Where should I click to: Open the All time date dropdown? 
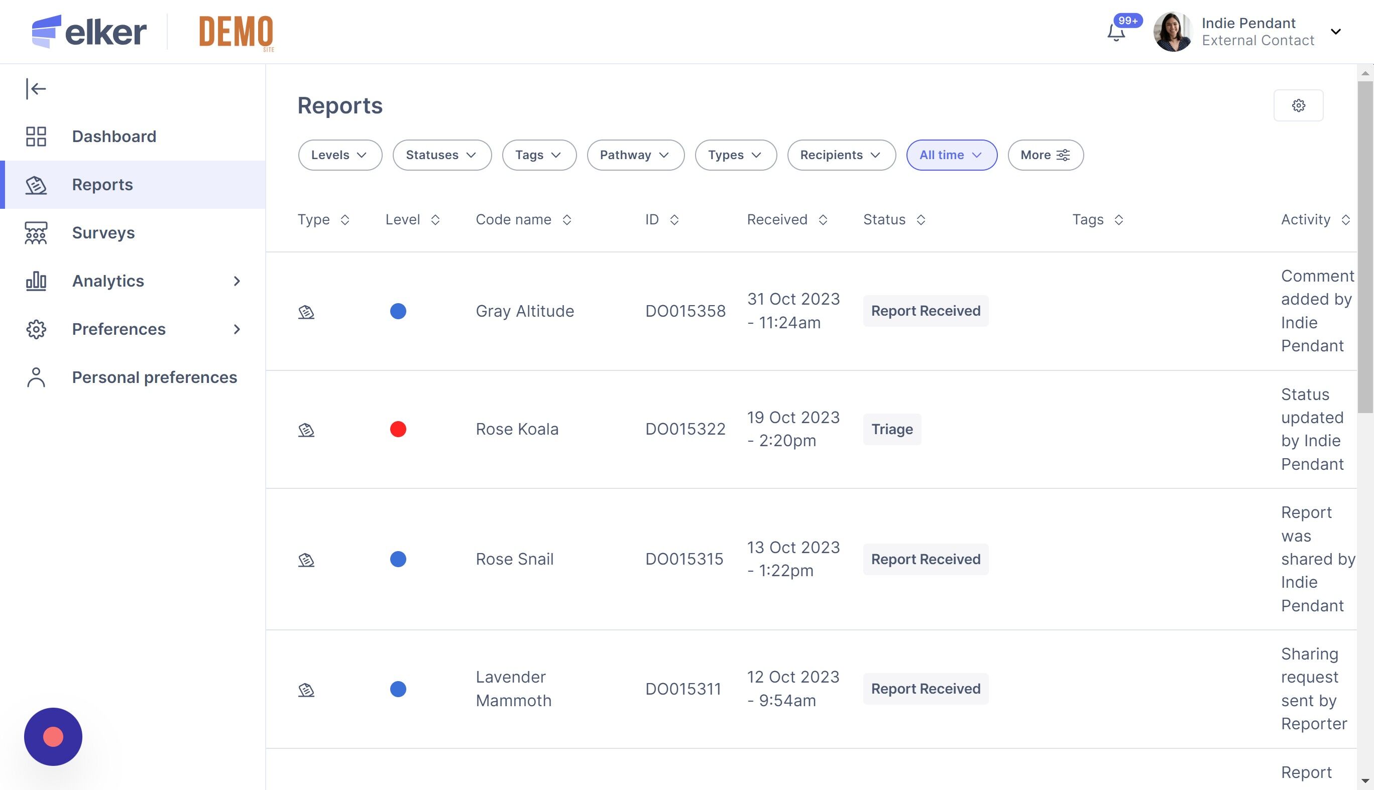pos(951,155)
